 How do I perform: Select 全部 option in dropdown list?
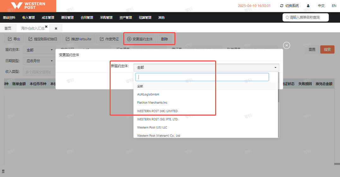206,86
